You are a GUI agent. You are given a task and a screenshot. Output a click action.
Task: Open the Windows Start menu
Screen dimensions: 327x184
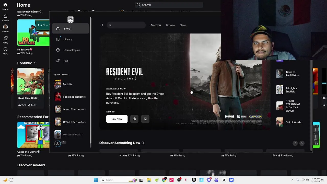(96, 180)
